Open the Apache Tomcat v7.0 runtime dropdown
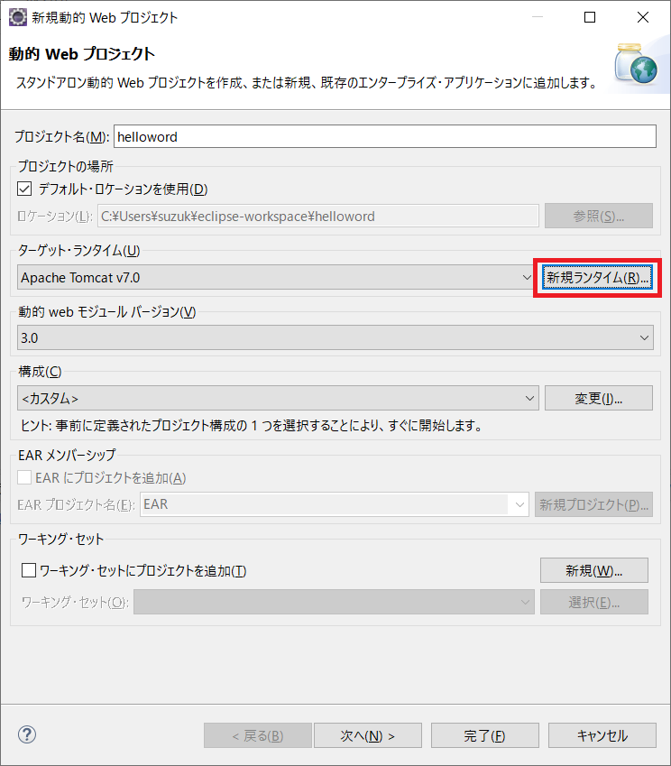 [275, 278]
